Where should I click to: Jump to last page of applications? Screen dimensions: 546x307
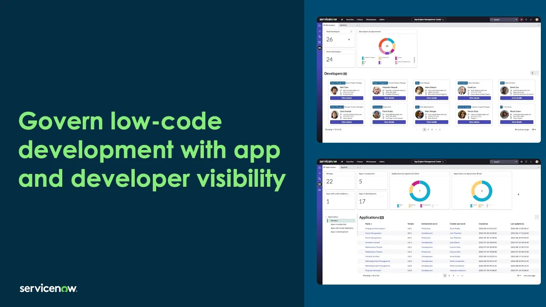click(x=462, y=275)
